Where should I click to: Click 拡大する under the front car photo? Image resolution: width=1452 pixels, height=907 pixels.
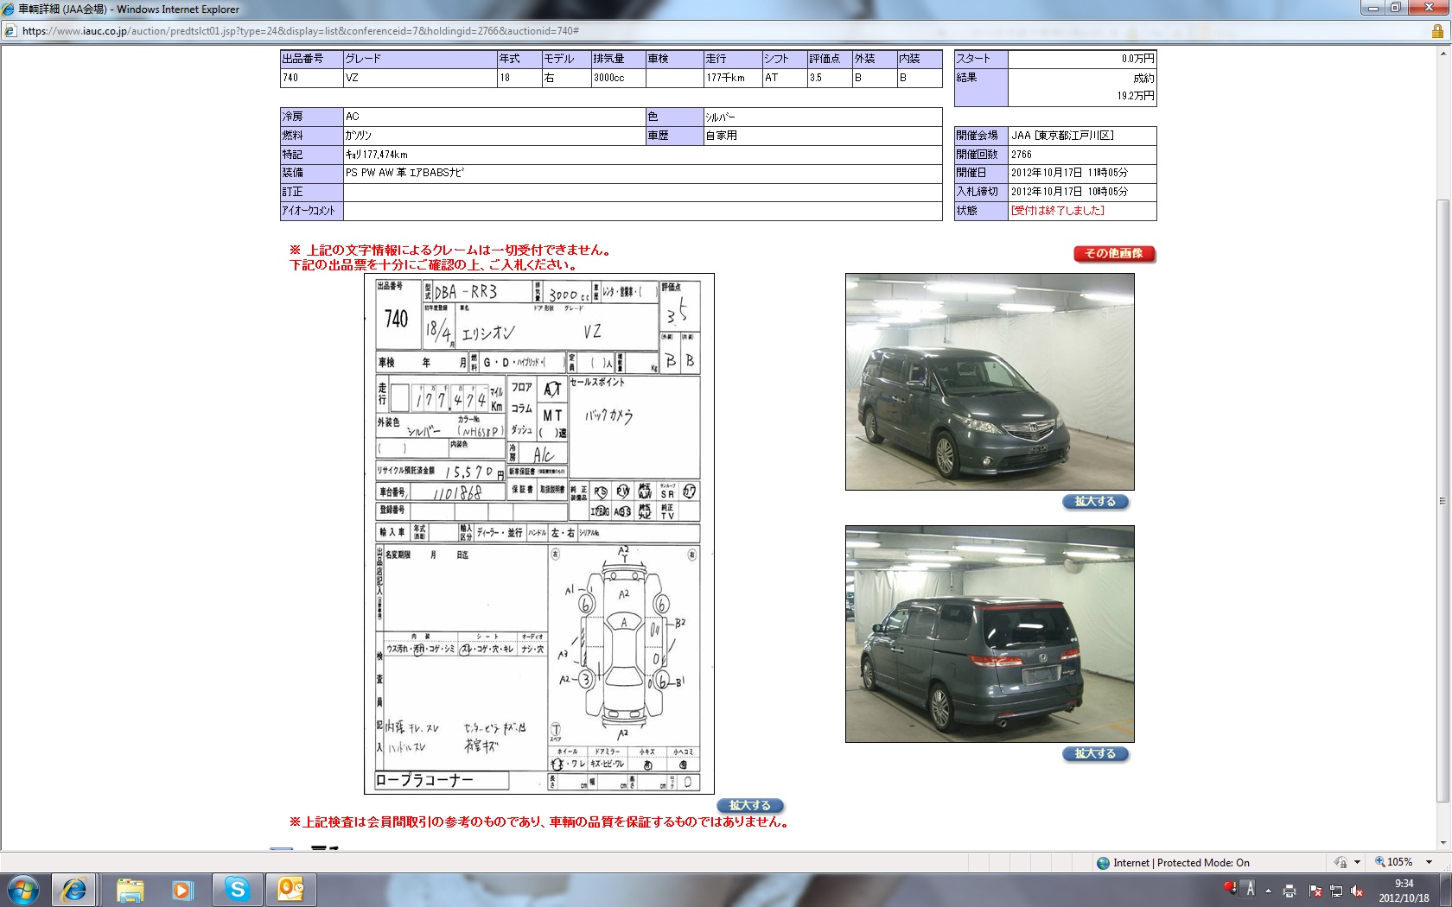click(1095, 502)
